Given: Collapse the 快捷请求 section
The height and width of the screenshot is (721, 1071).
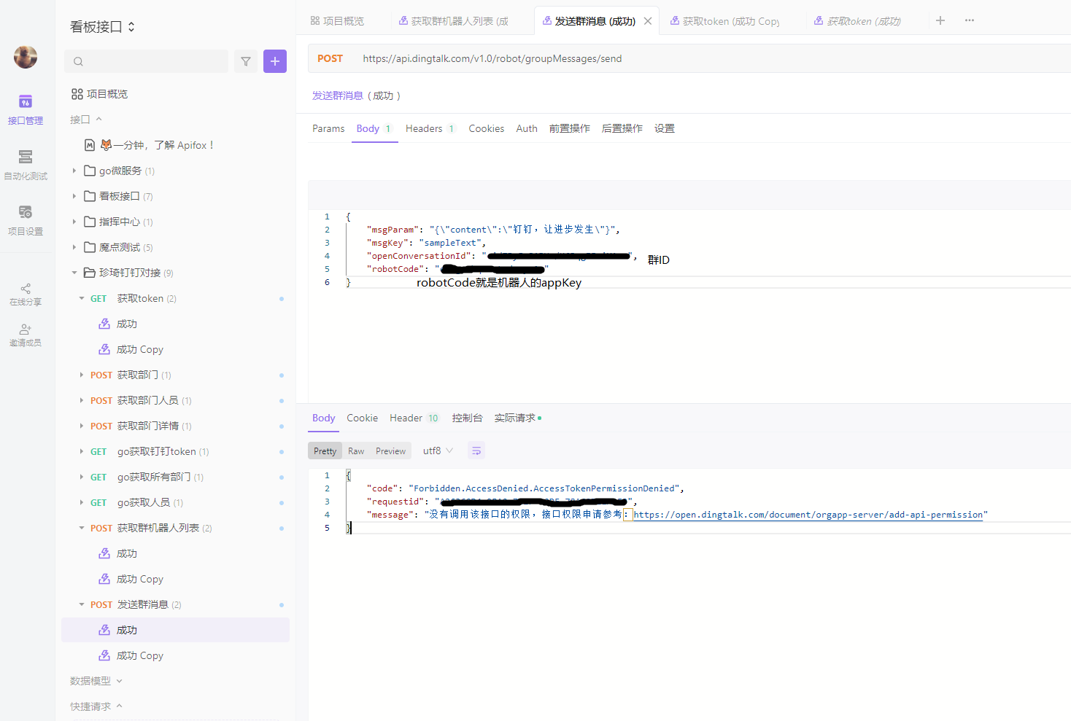Looking at the screenshot, I should tap(96, 706).
